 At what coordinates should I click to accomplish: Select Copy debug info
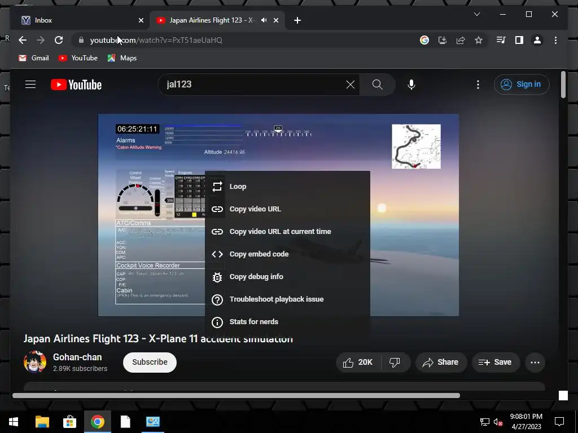287,276
